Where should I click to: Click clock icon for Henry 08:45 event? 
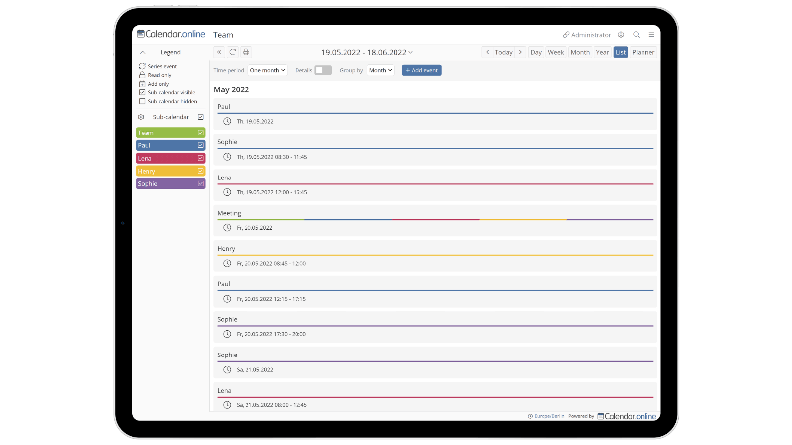(x=227, y=263)
